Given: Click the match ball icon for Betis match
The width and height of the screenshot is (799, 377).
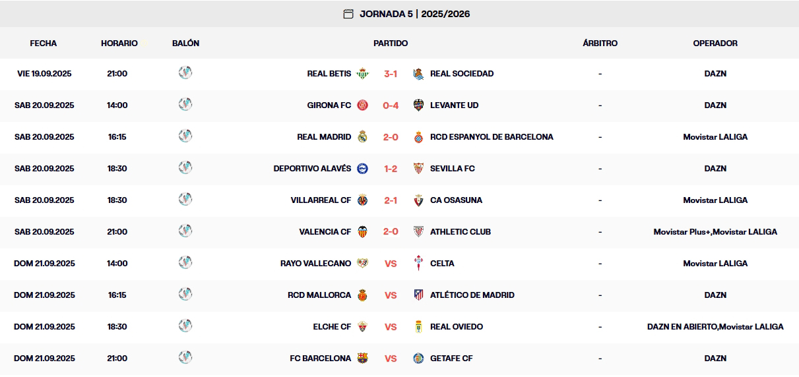Looking at the screenshot, I should [185, 73].
